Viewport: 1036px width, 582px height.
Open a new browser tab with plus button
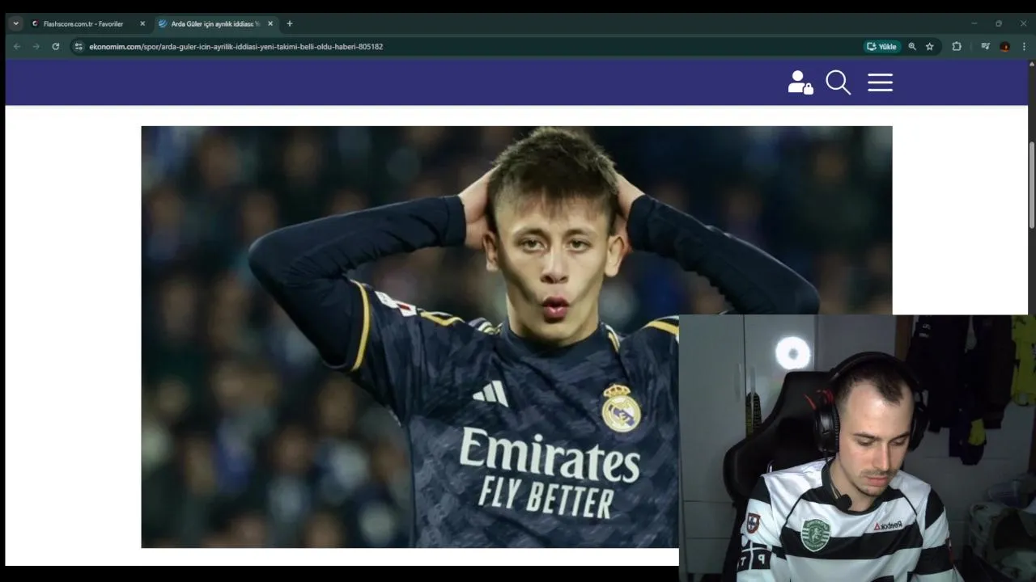click(x=290, y=24)
